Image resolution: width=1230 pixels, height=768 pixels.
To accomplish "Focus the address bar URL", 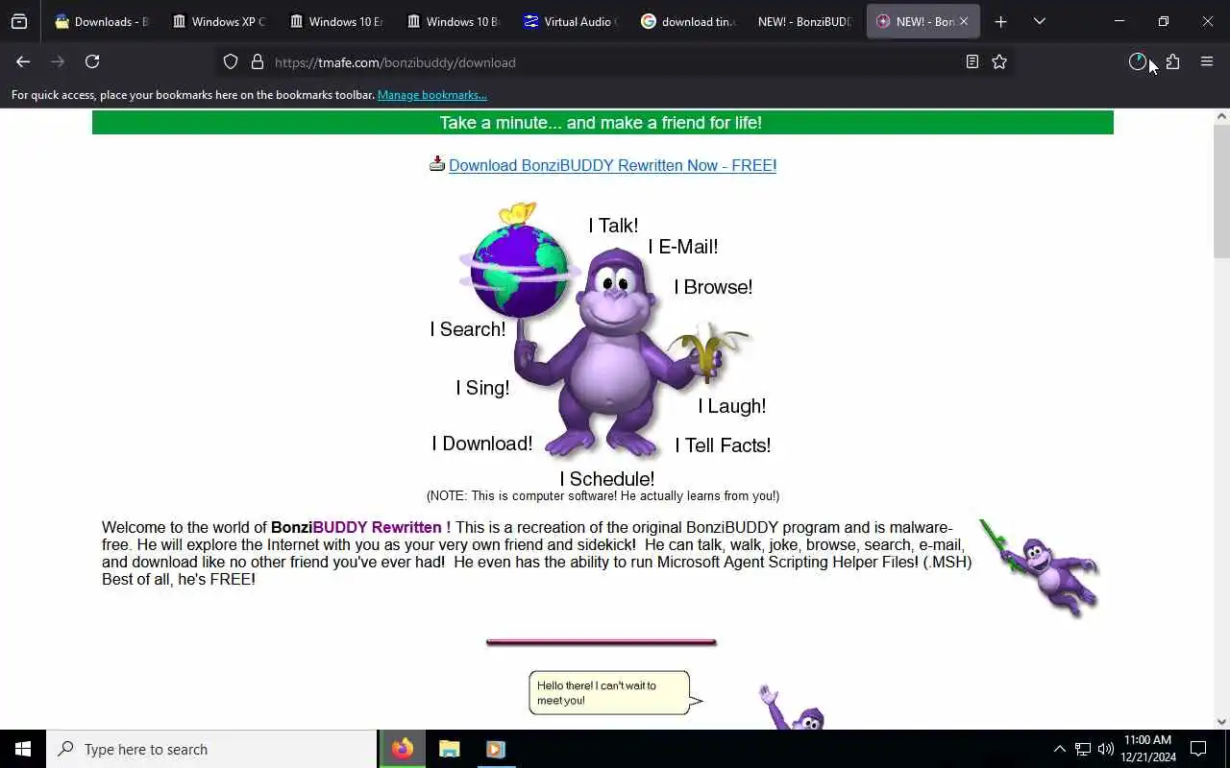I will click(615, 61).
